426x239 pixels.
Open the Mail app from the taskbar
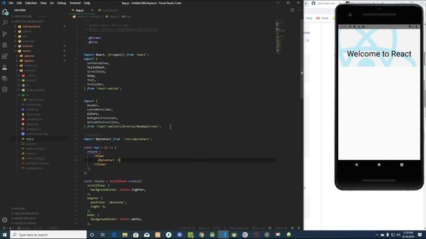[146, 234]
